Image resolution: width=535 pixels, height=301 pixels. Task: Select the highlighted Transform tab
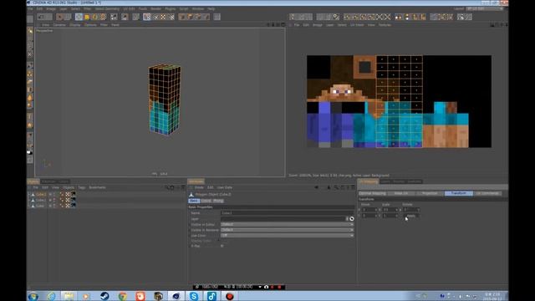[459, 193]
